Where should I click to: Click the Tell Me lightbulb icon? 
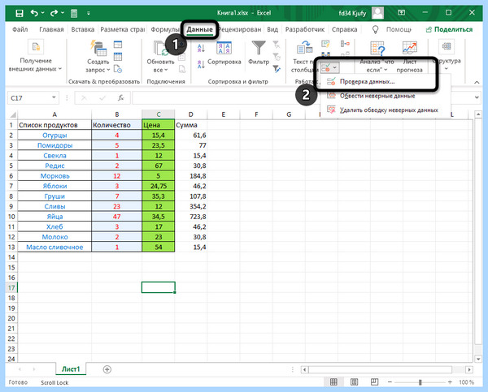point(376,29)
